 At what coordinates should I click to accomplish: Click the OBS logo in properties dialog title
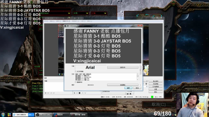pos(65,26)
